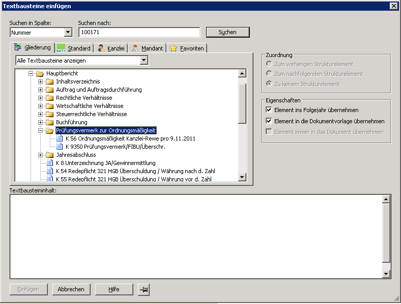Open the Alle Textbausteine anzeigen dropdown
The image size is (401, 304).
coord(144,61)
